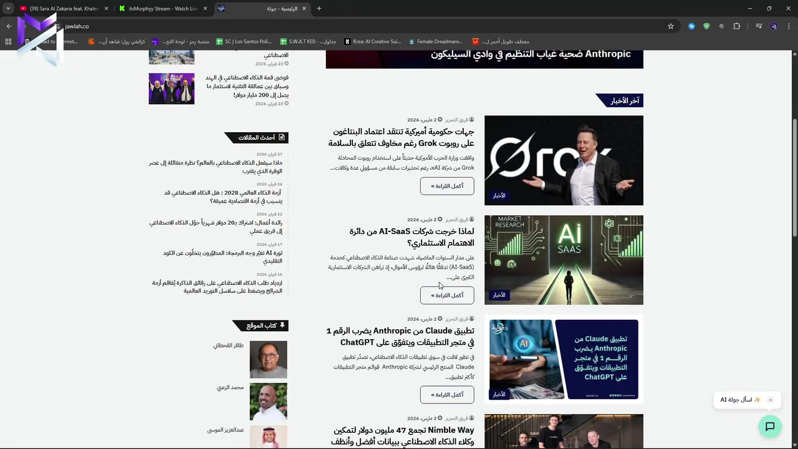
Task: Open the SC | Los Santos Poli... bookmark
Action: 244,41
